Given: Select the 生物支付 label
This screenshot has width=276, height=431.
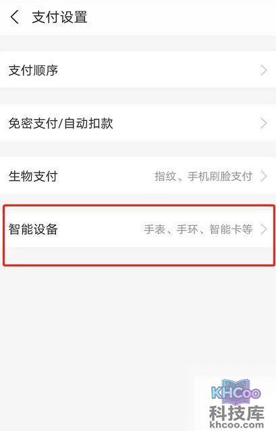Looking at the screenshot, I should [x=33, y=176].
